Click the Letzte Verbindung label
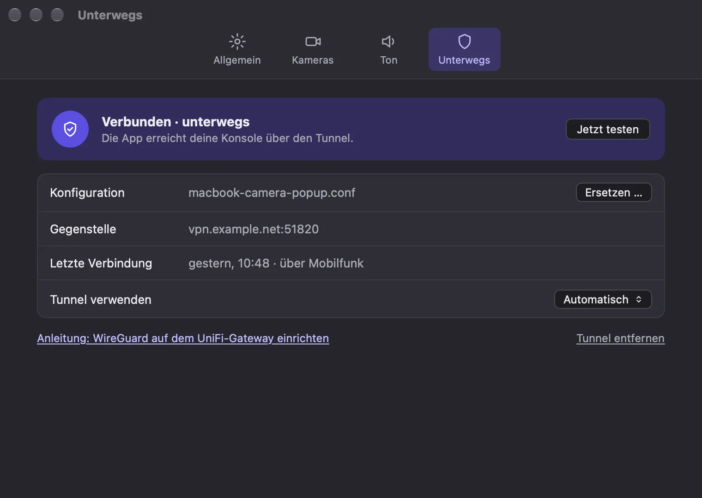The width and height of the screenshot is (702, 498). pos(101,263)
